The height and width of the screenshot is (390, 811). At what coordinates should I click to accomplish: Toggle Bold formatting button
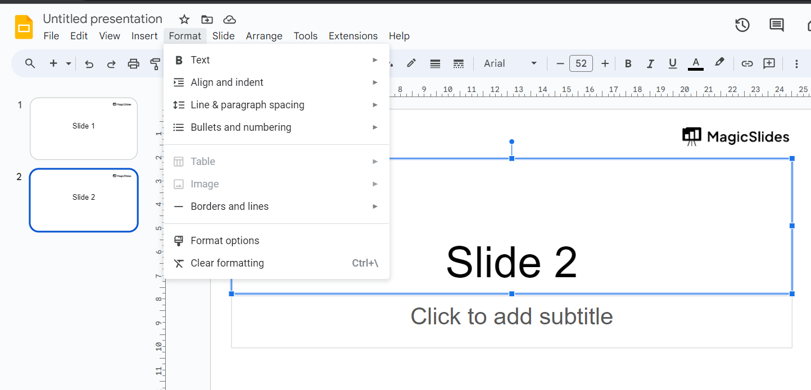(x=628, y=64)
